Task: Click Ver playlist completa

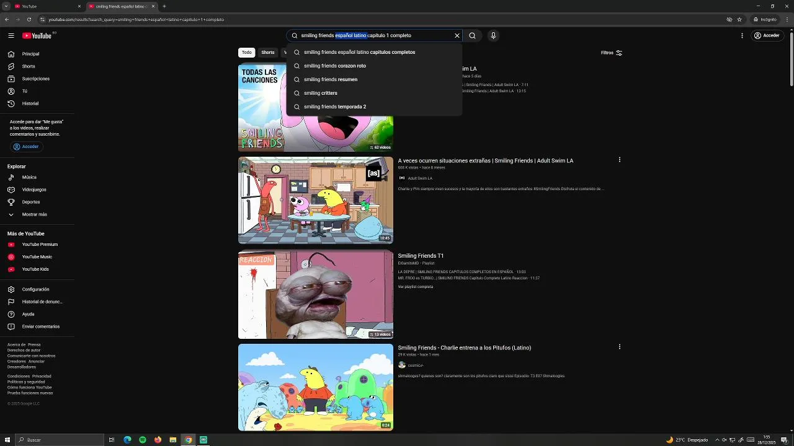Action: [416, 287]
